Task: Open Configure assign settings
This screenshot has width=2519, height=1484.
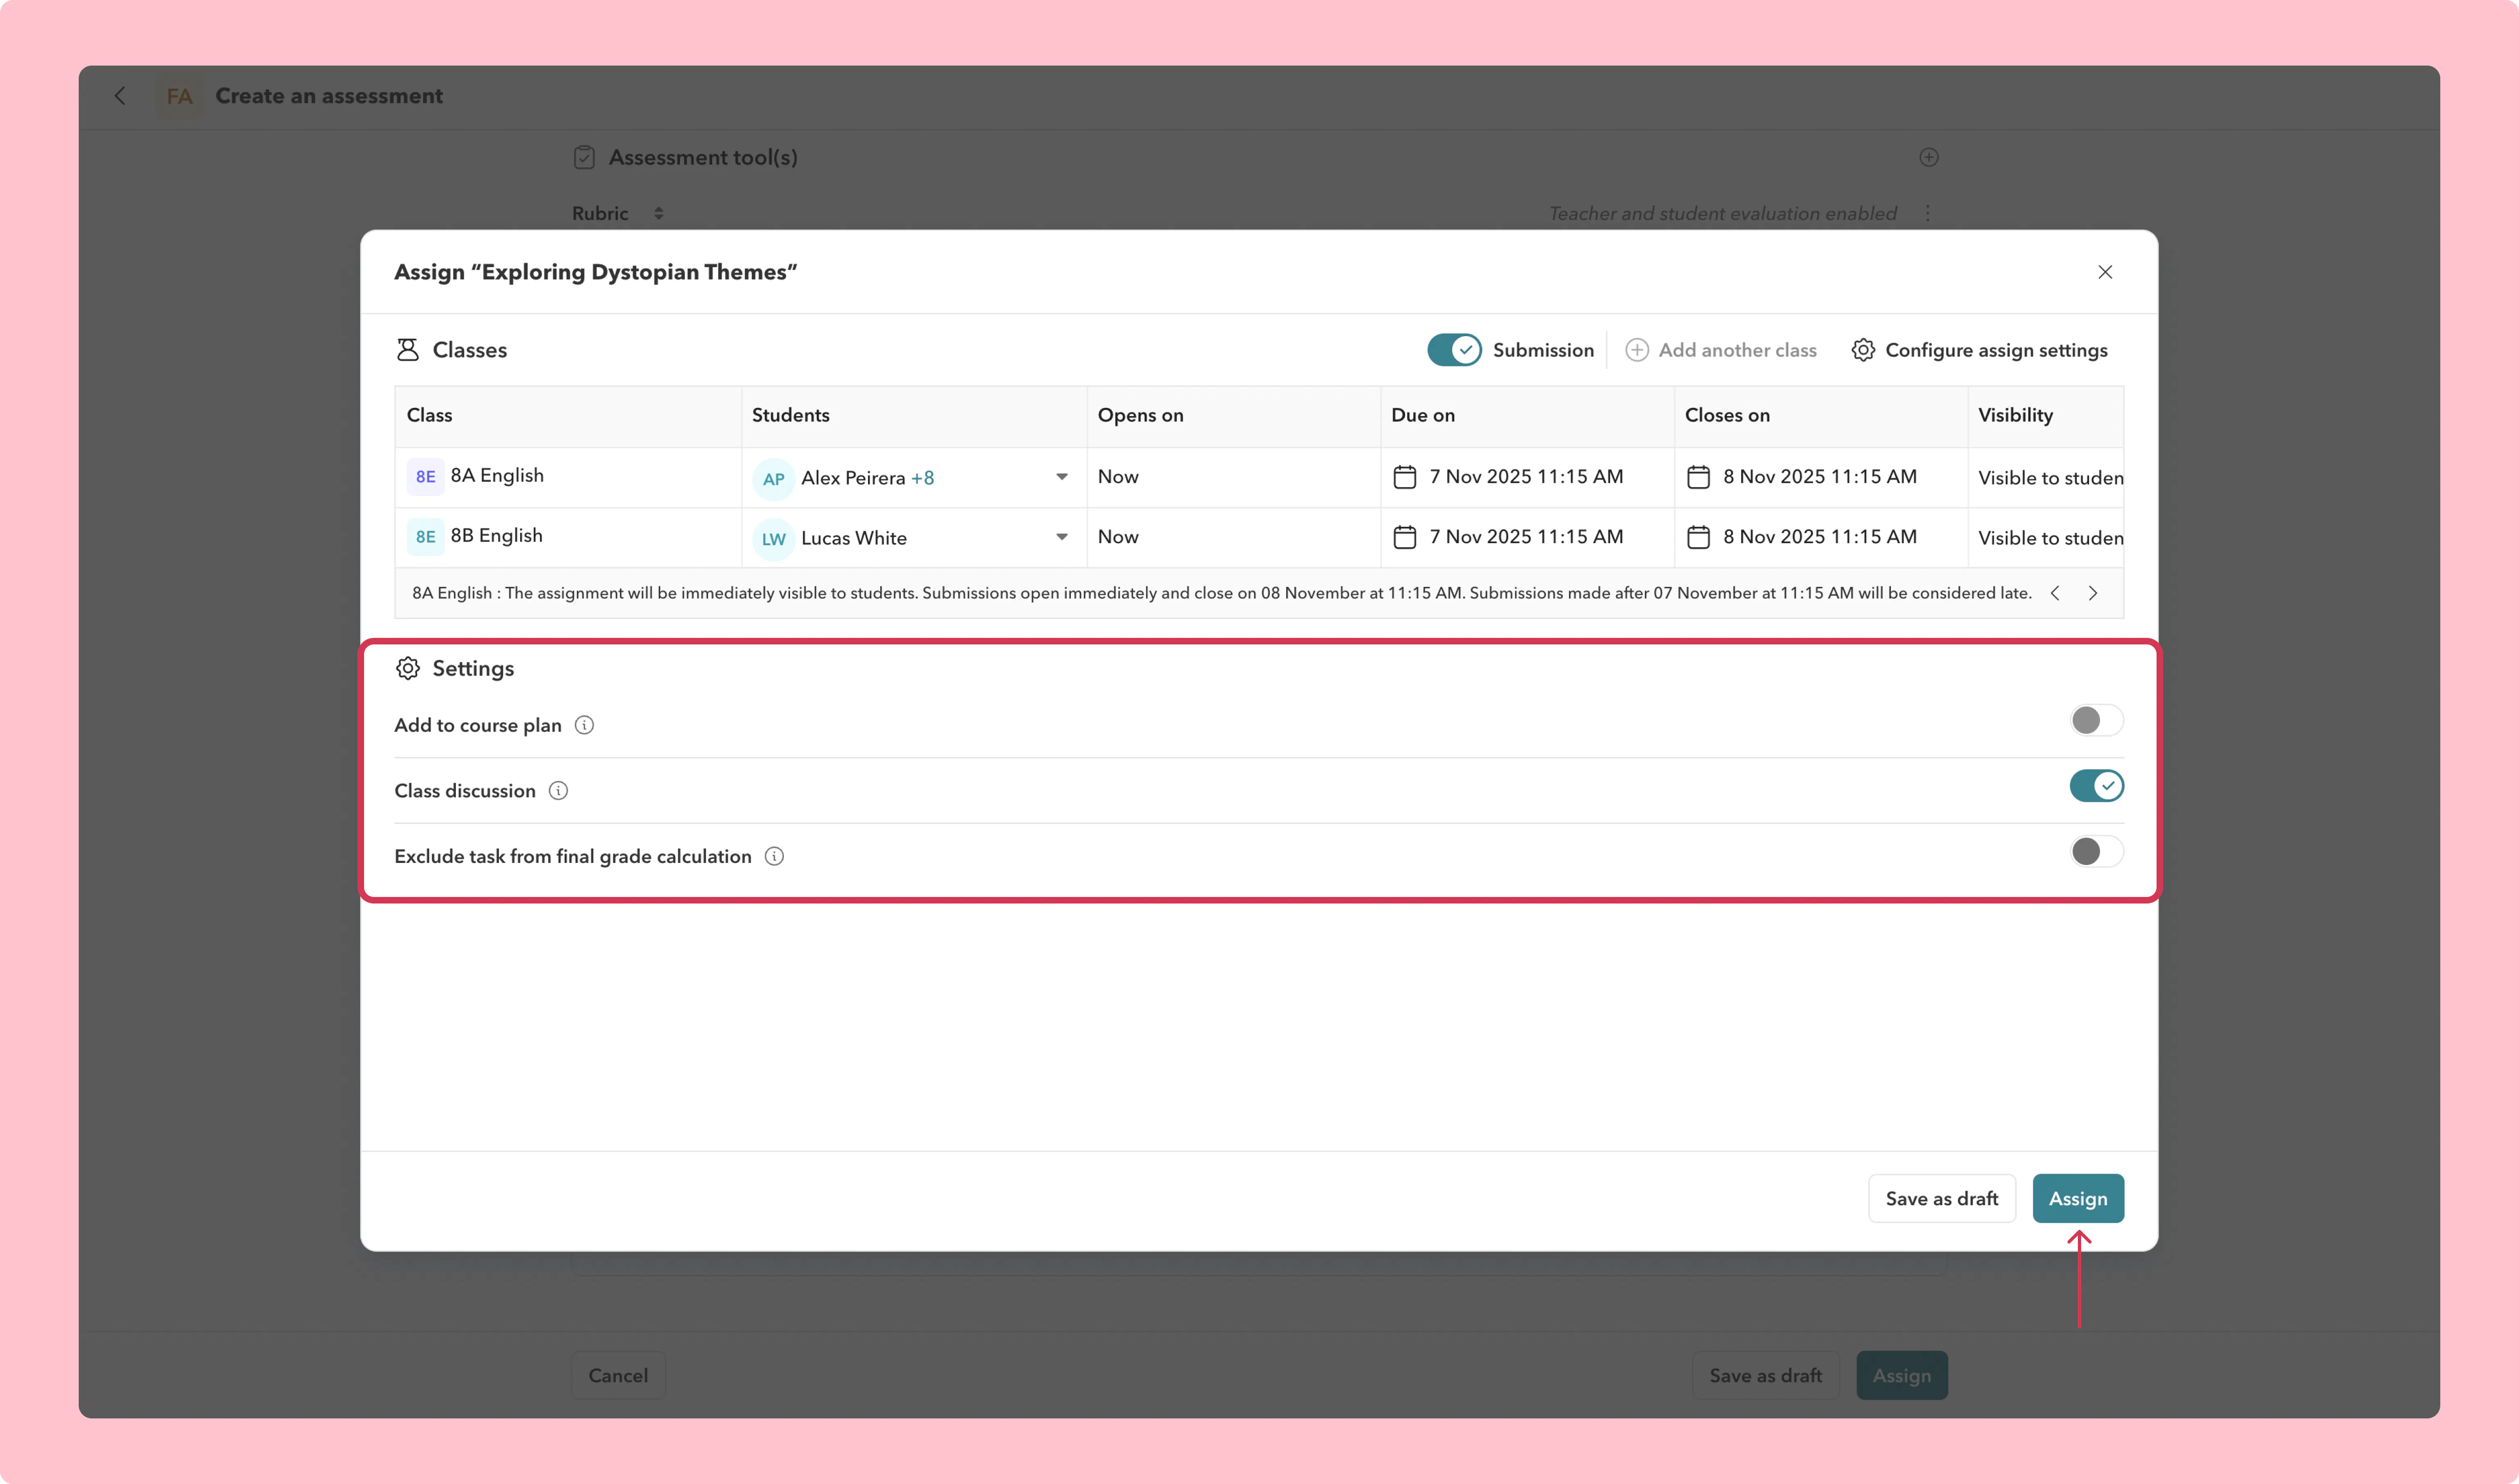Action: [1979, 350]
